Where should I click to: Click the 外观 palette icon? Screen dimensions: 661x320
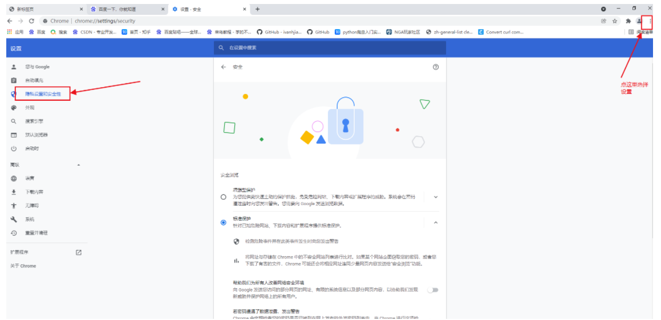tap(14, 108)
